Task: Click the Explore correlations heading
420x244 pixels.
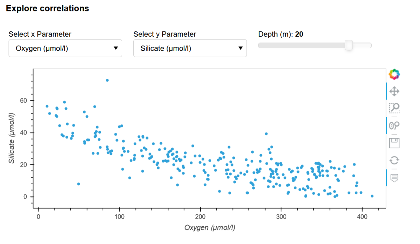Action: click(x=48, y=8)
